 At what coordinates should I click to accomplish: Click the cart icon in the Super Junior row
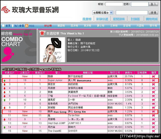[154, 80]
